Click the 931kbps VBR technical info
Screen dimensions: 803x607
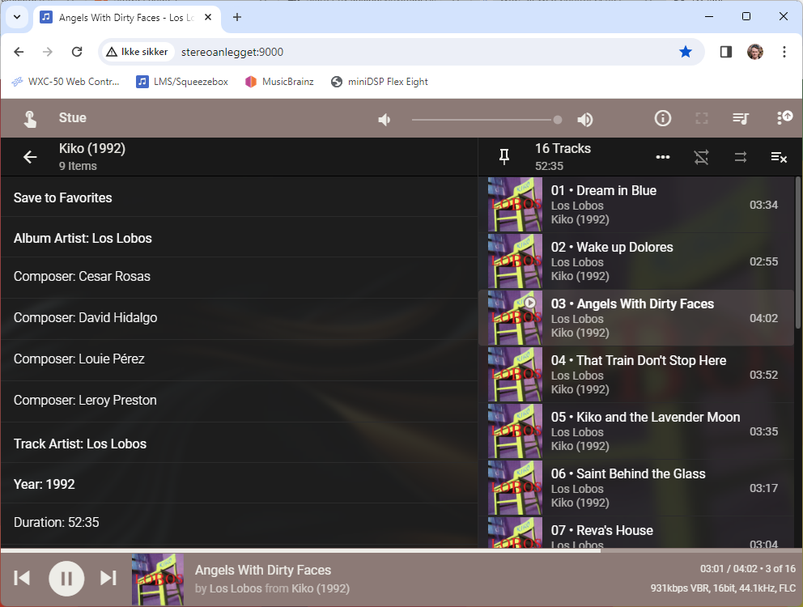(x=723, y=588)
